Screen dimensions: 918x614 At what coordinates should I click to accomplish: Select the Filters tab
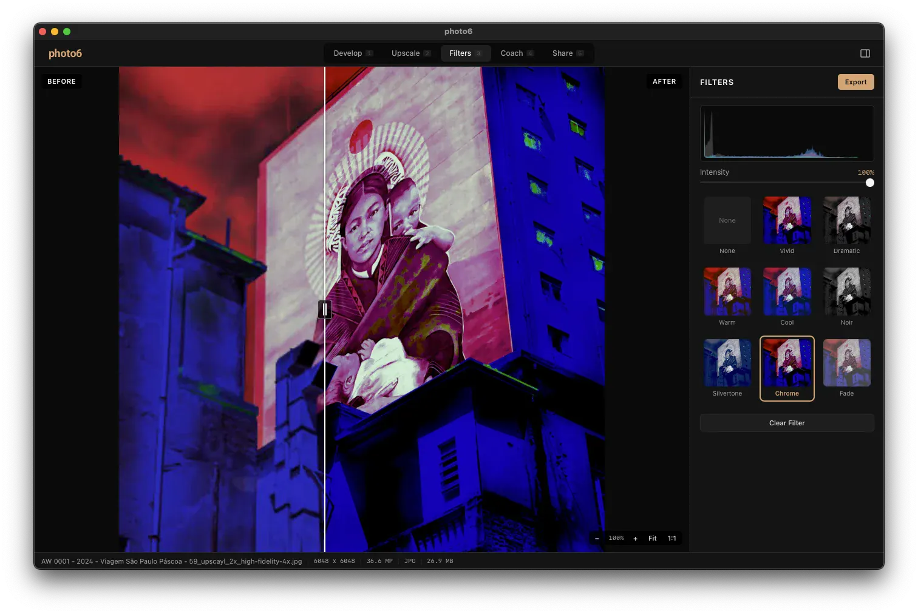[465, 53]
